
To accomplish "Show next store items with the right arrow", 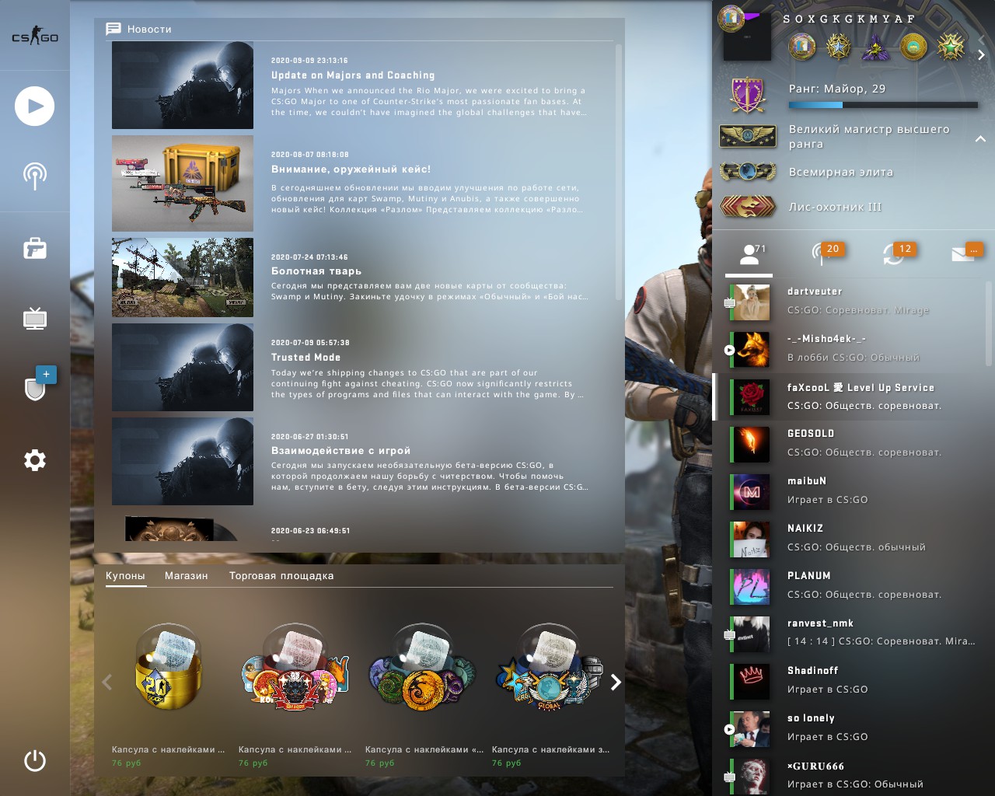I will (616, 683).
